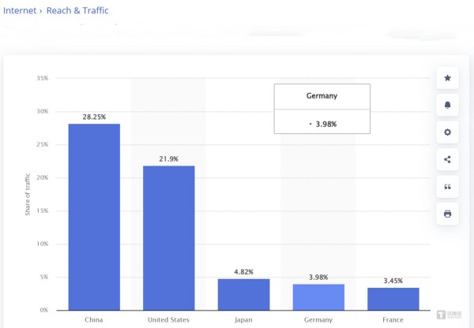
Task: Click the 35% y-axis tick label
Action: pos(43,78)
